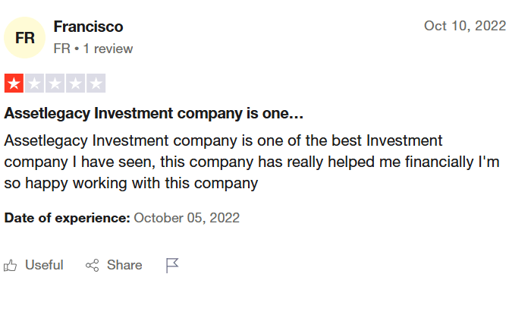Click the Oct 10, 2022 review date
The width and height of the screenshot is (509, 334).
click(x=465, y=26)
